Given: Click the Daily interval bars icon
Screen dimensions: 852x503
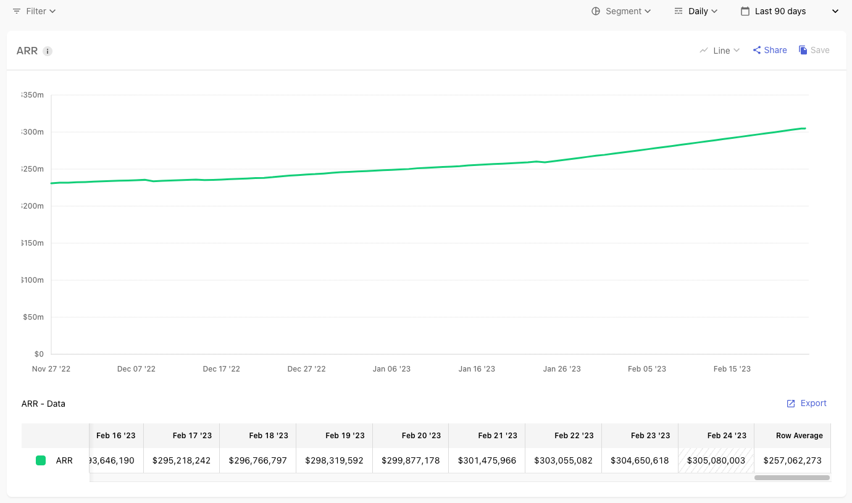Looking at the screenshot, I should point(679,11).
